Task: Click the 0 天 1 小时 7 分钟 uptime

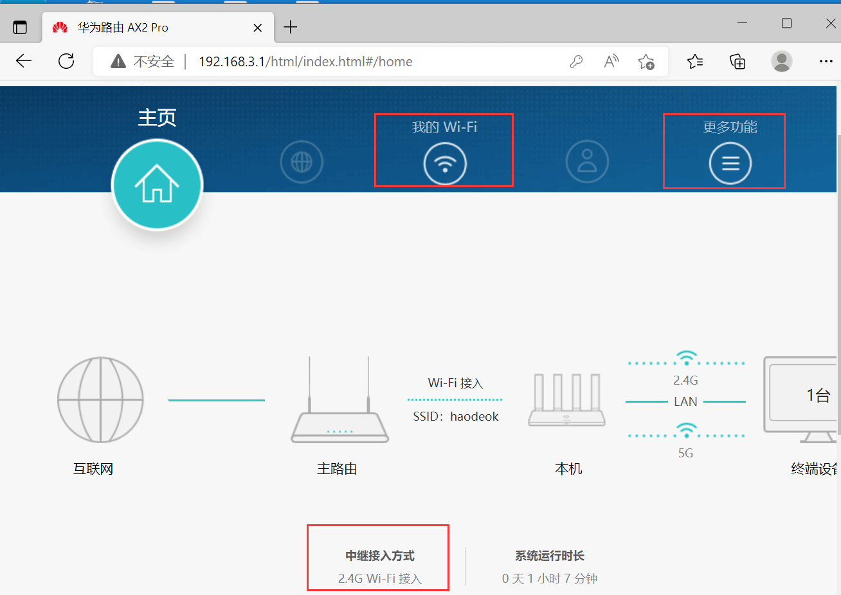Action: coord(549,578)
